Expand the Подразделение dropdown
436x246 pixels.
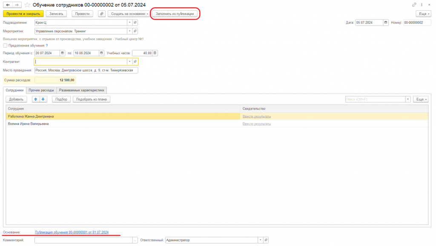click(129, 23)
